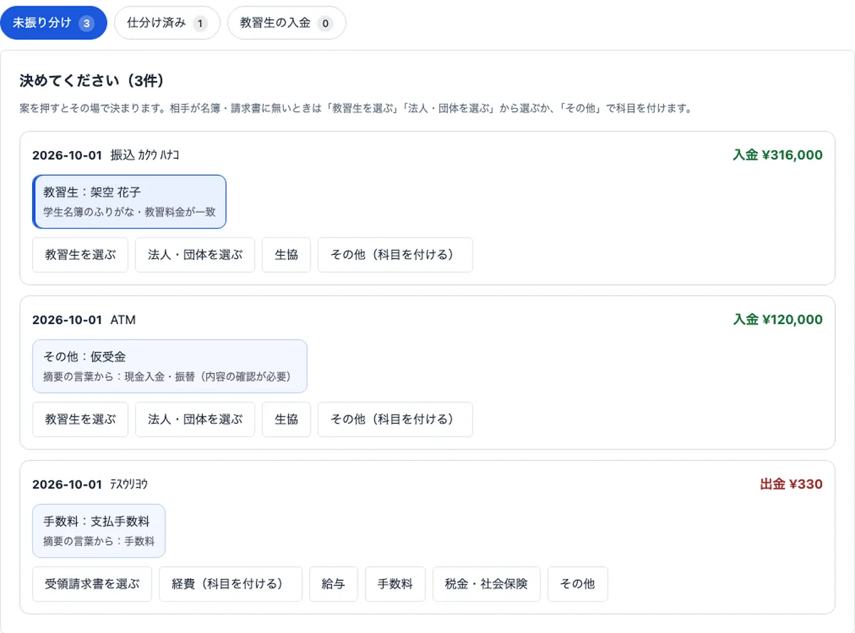Choose 税金・社会保険 button
Image resolution: width=855 pixels, height=633 pixels.
[487, 584]
